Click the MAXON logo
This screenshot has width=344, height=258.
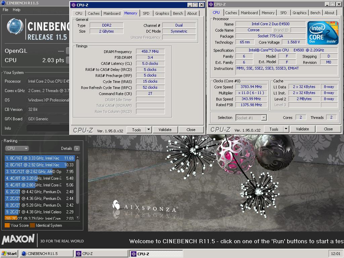coord(18,239)
